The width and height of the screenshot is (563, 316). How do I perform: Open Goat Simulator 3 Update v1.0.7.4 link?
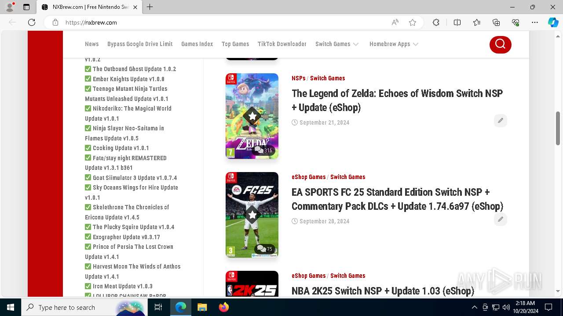click(135, 178)
